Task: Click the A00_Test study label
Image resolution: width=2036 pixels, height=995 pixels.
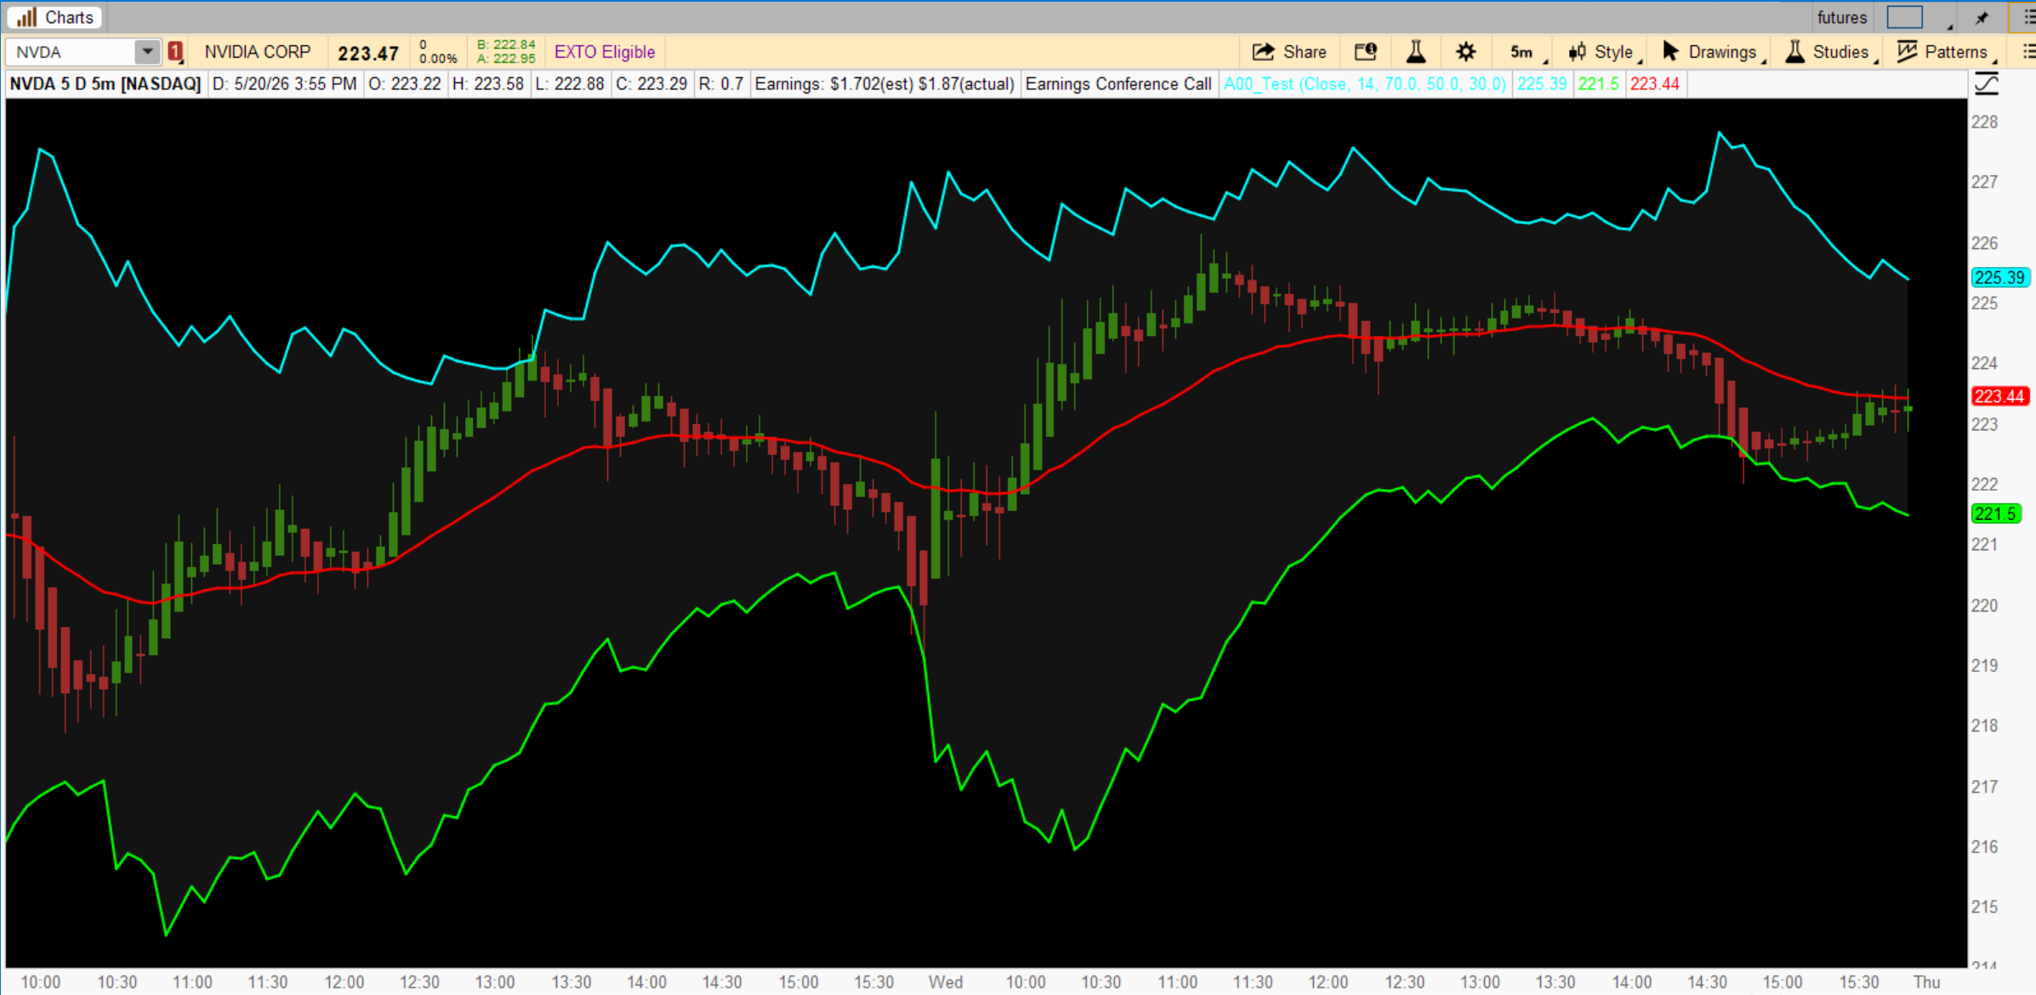Action: tap(1365, 83)
